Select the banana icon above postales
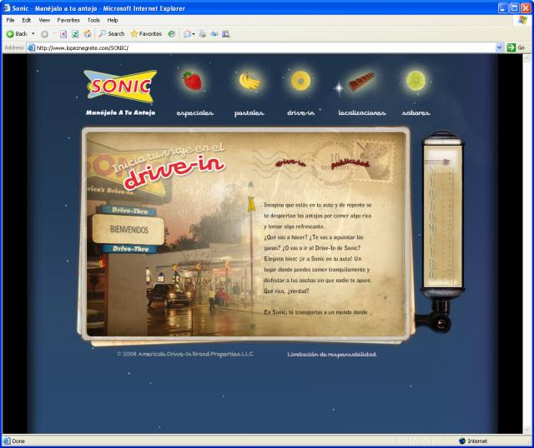Viewport: 534px width, 448px height. point(249,82)
